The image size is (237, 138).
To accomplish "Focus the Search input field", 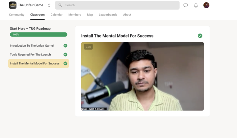I will (120, 5).
